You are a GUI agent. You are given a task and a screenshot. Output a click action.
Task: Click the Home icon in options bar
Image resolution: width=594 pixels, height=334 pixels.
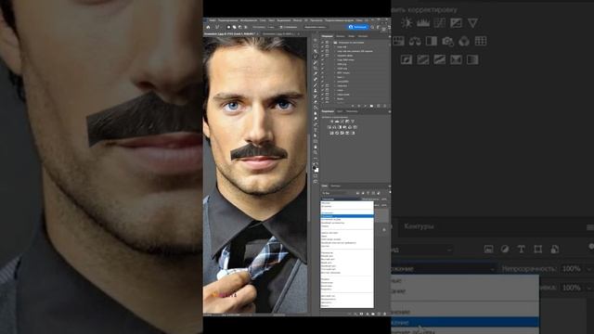(208, 27)
